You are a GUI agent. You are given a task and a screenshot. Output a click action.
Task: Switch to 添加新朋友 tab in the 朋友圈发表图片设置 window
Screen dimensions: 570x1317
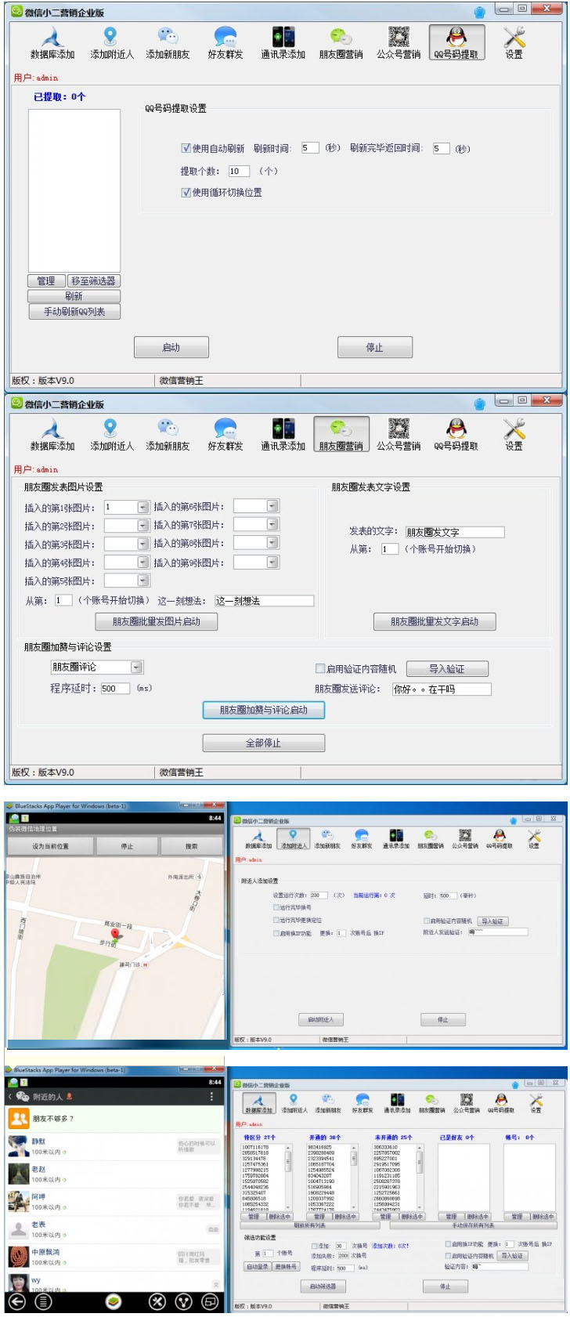click(x=168, y=434)
